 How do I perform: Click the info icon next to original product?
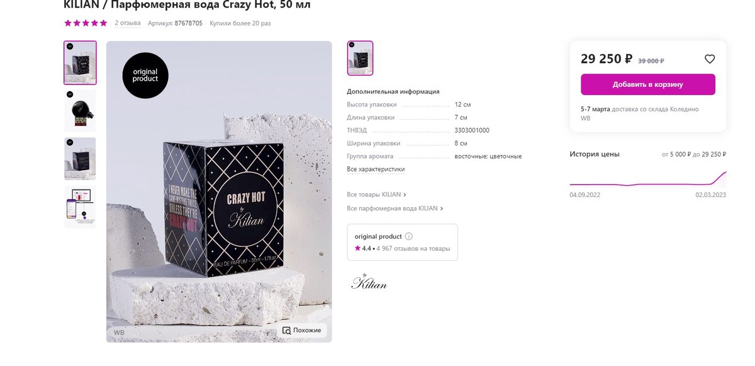(409, 237)
